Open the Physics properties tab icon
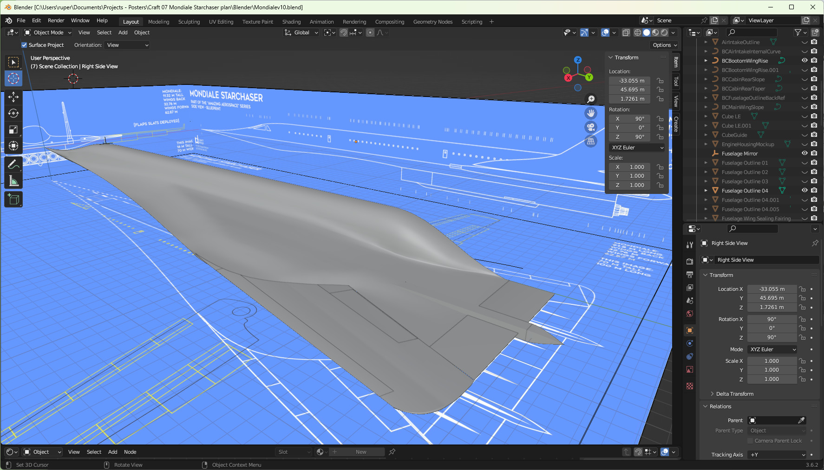Image resolution: width=824 pixels, height=470 pixels. pyautogui.click(x=690, y=343)
